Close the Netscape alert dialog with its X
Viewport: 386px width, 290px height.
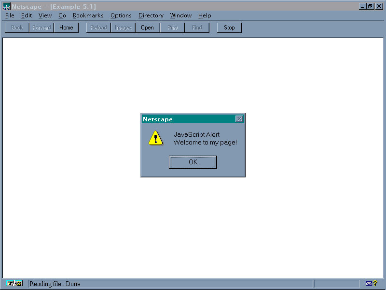239,119
